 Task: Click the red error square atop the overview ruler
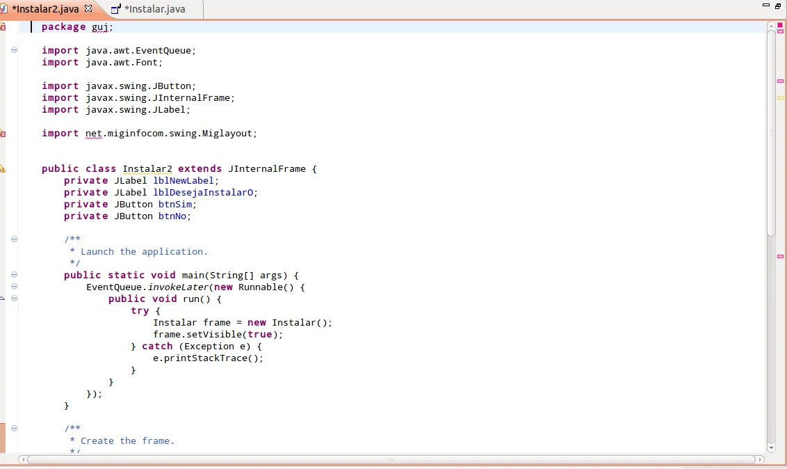pyautogui.click(x=780, y=26)
